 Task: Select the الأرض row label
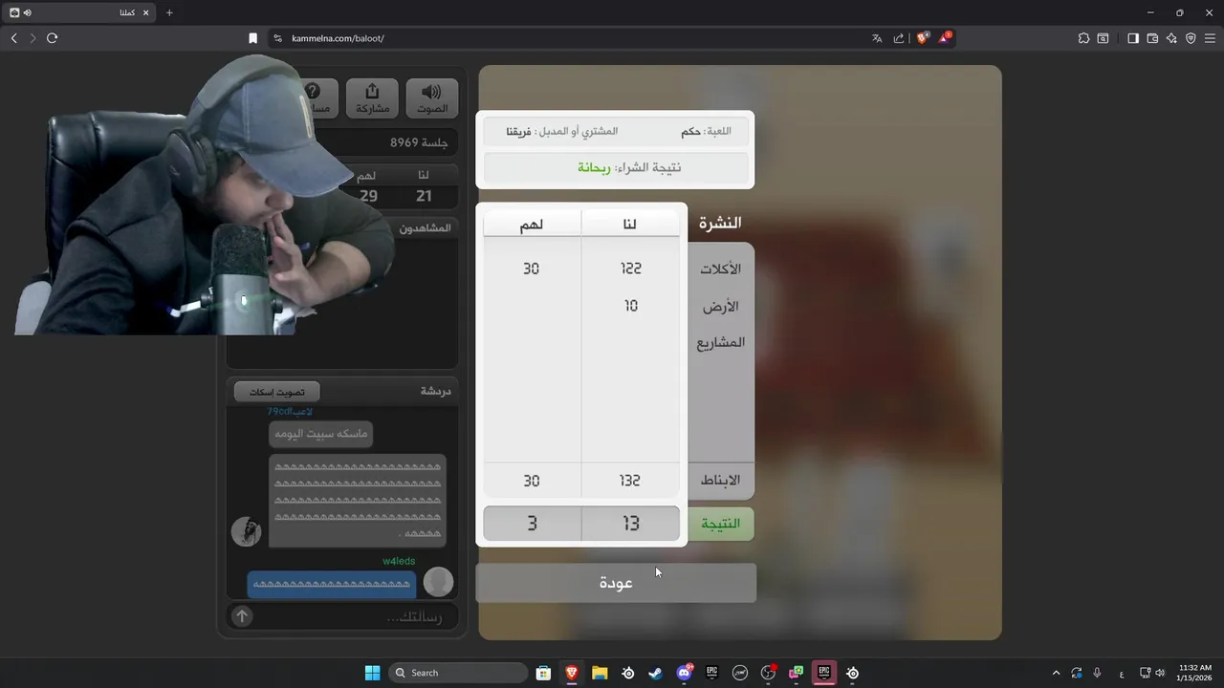722,306
